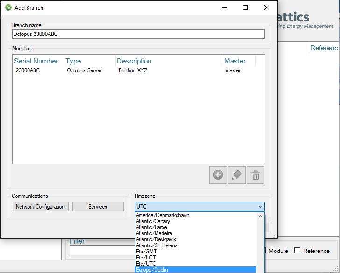This screenshot has width=340, height=273.
Task: Click the add module plus icon
Action: coord(218,175)
